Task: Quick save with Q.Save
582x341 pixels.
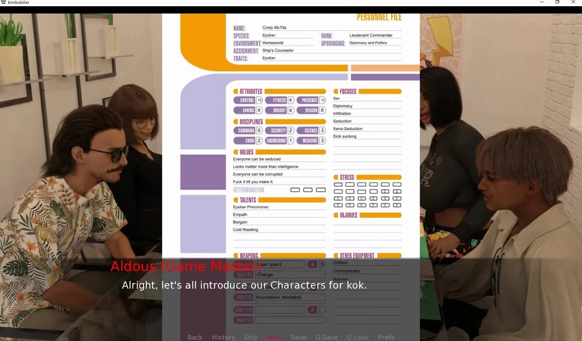Action: tap(327, 337)
